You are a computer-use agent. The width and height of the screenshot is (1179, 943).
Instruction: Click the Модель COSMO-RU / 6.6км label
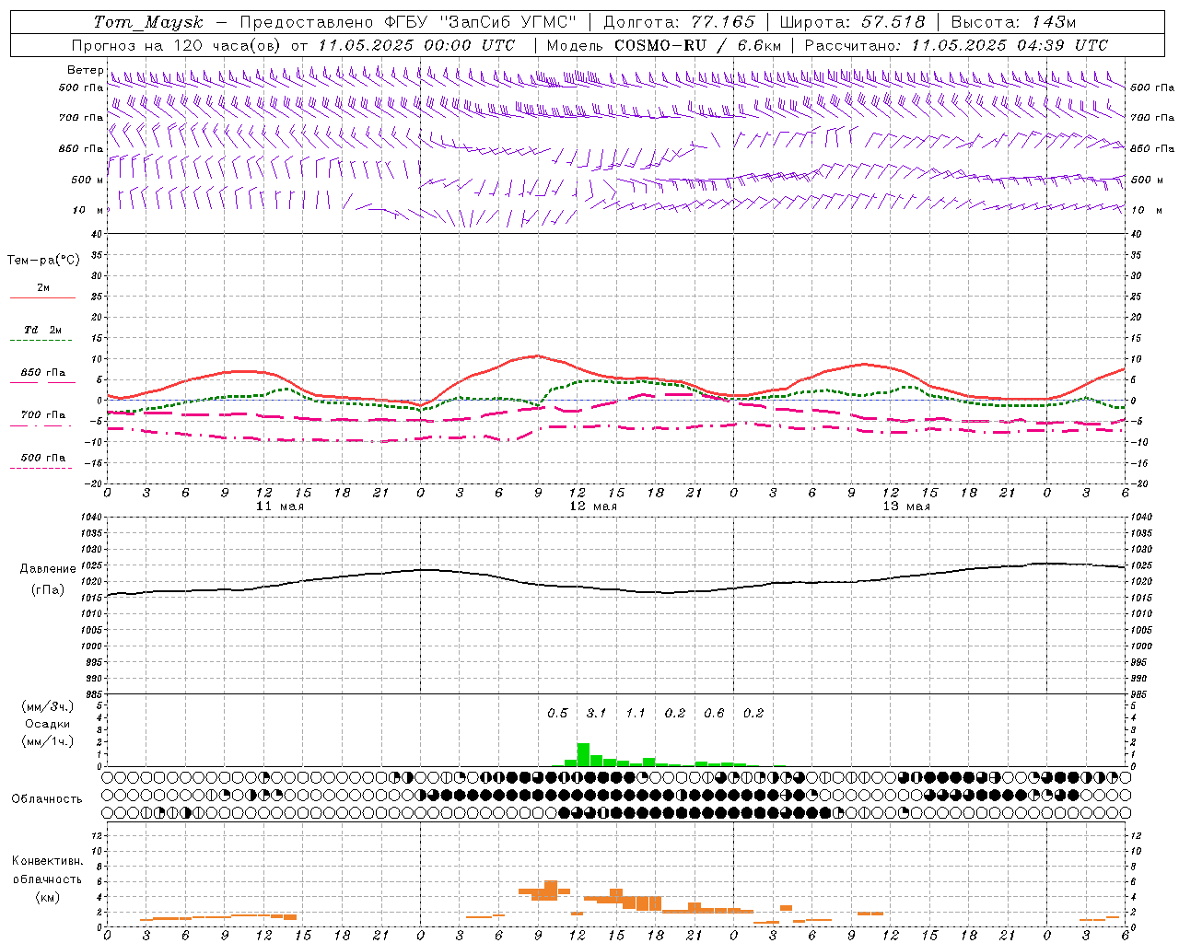tap(664, 45)
